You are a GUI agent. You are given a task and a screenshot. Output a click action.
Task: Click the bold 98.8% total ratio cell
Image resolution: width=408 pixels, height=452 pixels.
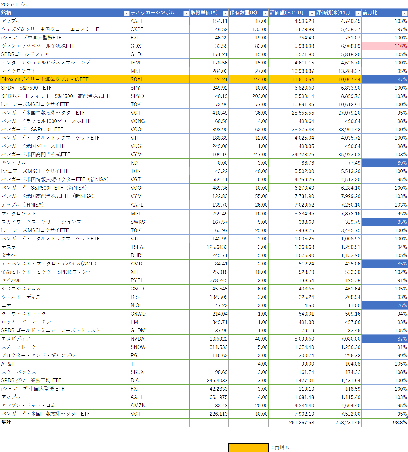click(x=385, y=423)
